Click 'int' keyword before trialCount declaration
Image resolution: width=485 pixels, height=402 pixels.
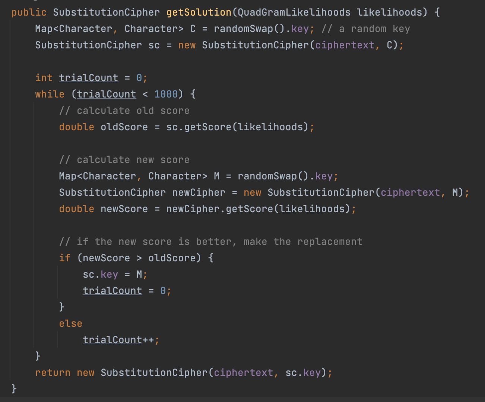tap(44, 78)
